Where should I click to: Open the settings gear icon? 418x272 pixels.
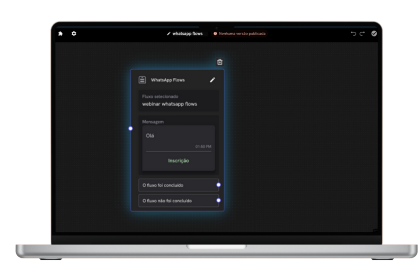point(74,34)
